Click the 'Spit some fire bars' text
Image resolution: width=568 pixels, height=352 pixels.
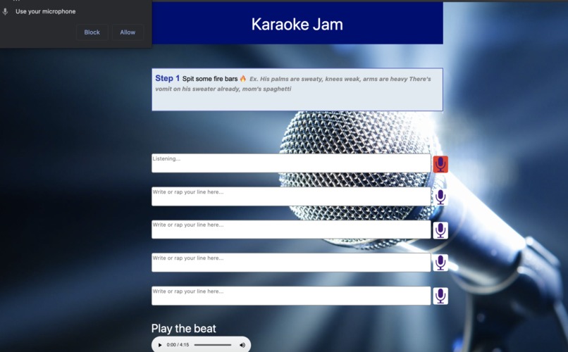[x=210, y=79]
